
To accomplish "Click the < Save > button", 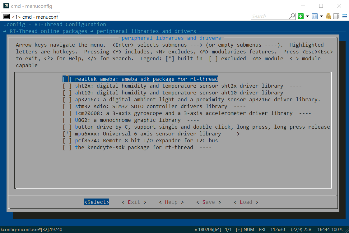I will pos(208,202).
